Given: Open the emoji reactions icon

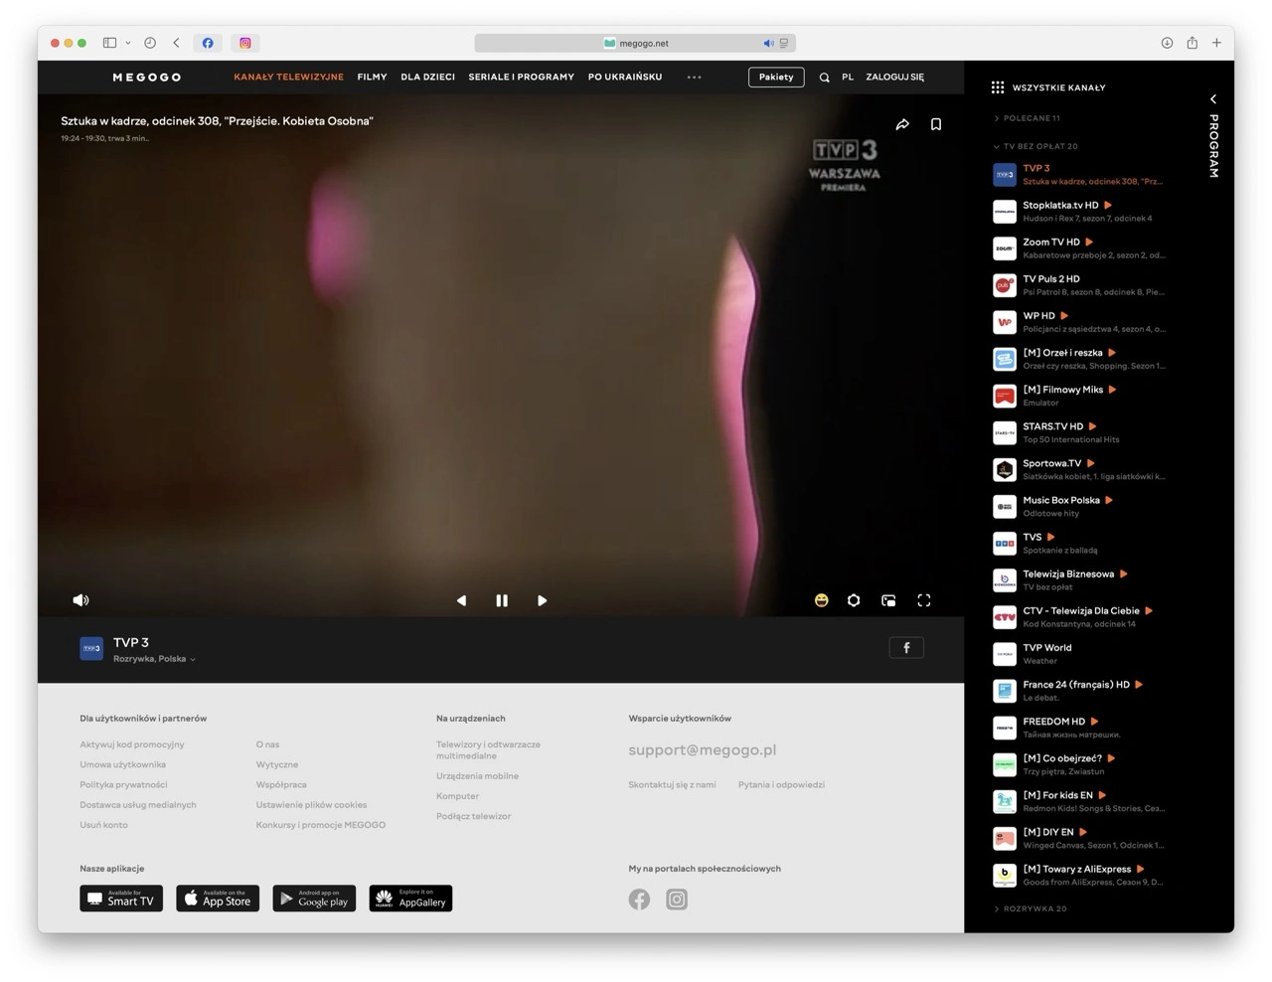Looking at the screenshot, I should point(821,600).
